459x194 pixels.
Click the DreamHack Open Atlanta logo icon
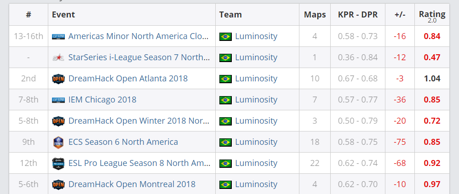(x=58, y=79)
